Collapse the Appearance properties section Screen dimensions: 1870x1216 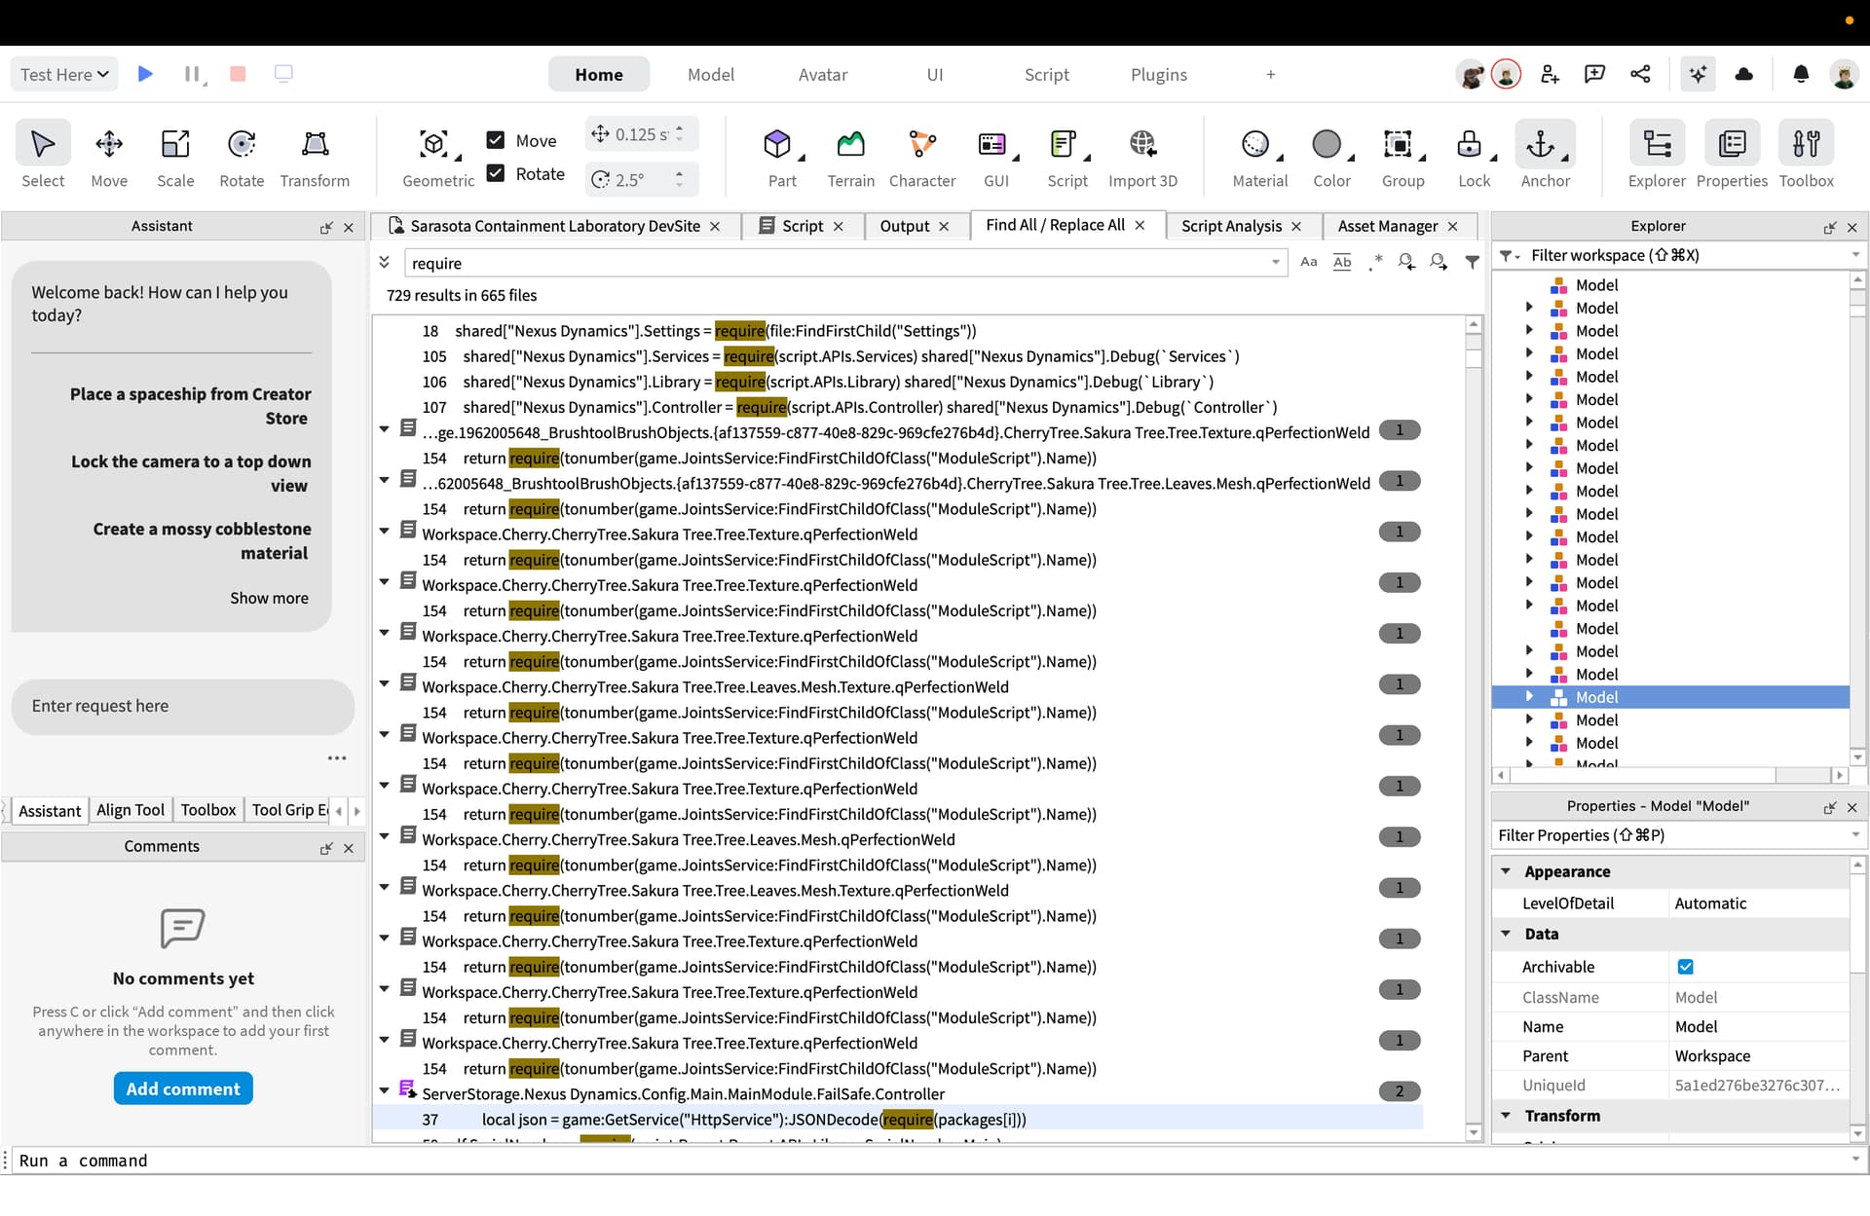1506,871
